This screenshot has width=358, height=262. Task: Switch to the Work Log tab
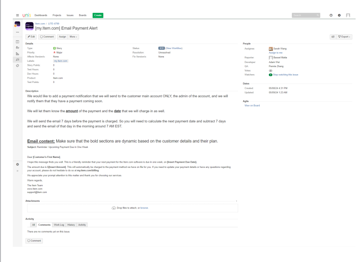point(59,225)
